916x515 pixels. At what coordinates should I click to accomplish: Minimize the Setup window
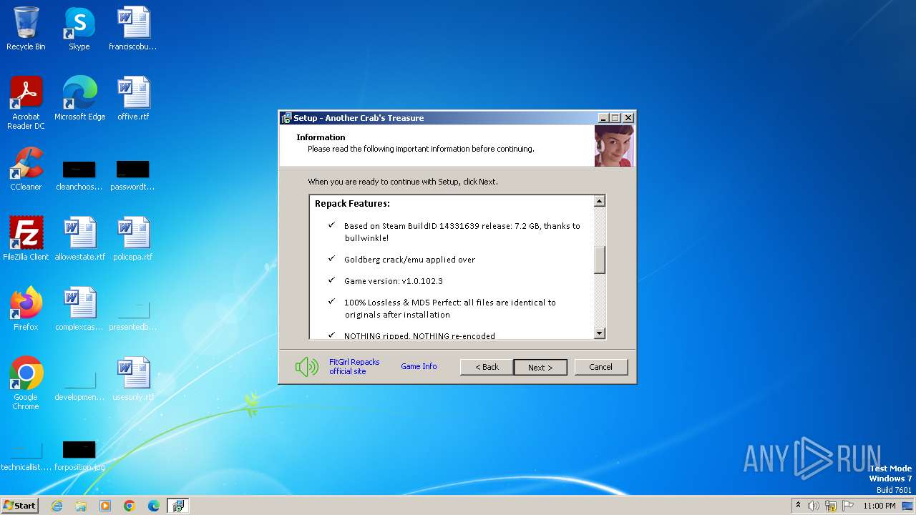tap(603, 118)
